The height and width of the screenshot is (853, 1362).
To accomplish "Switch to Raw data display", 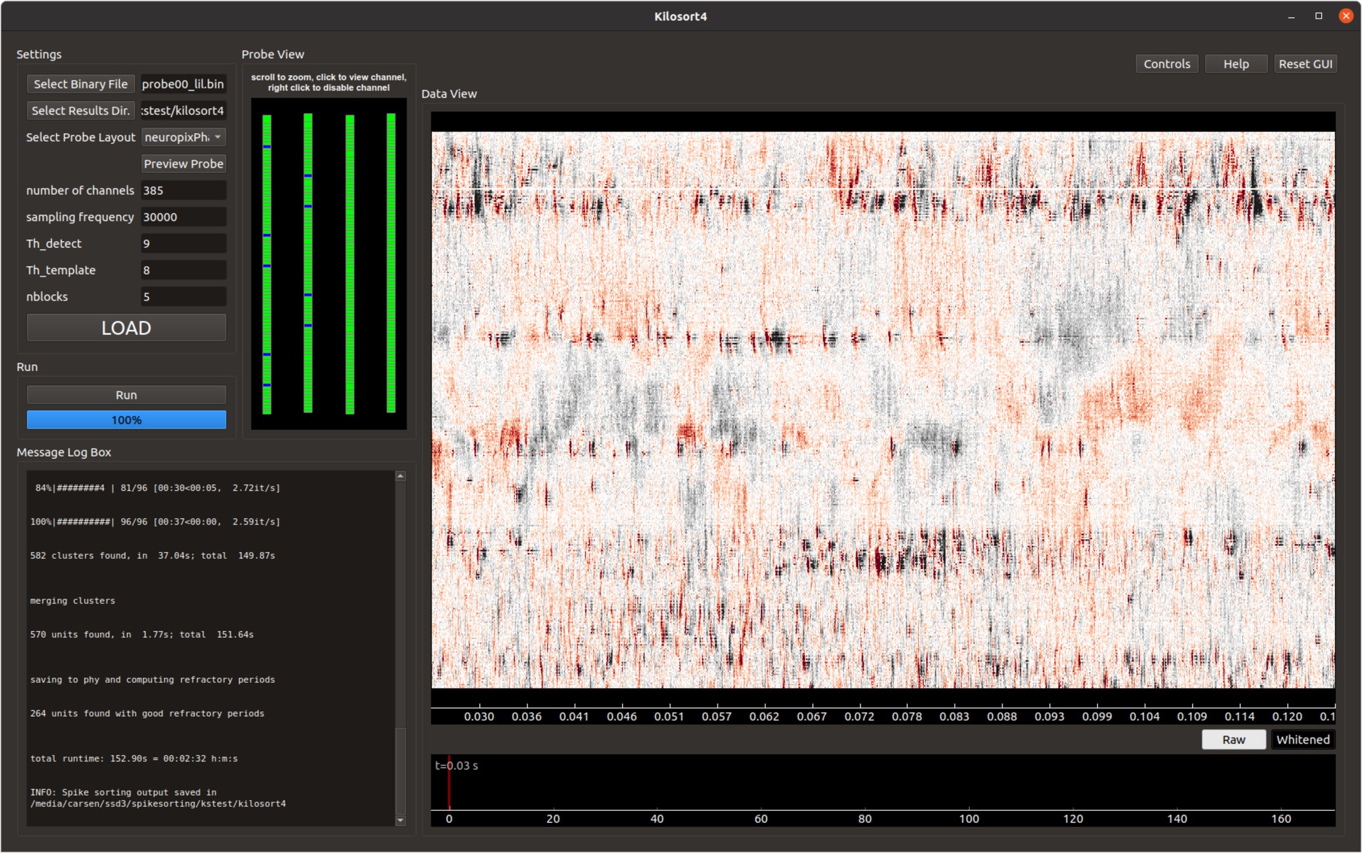I will coord(1233,739).
